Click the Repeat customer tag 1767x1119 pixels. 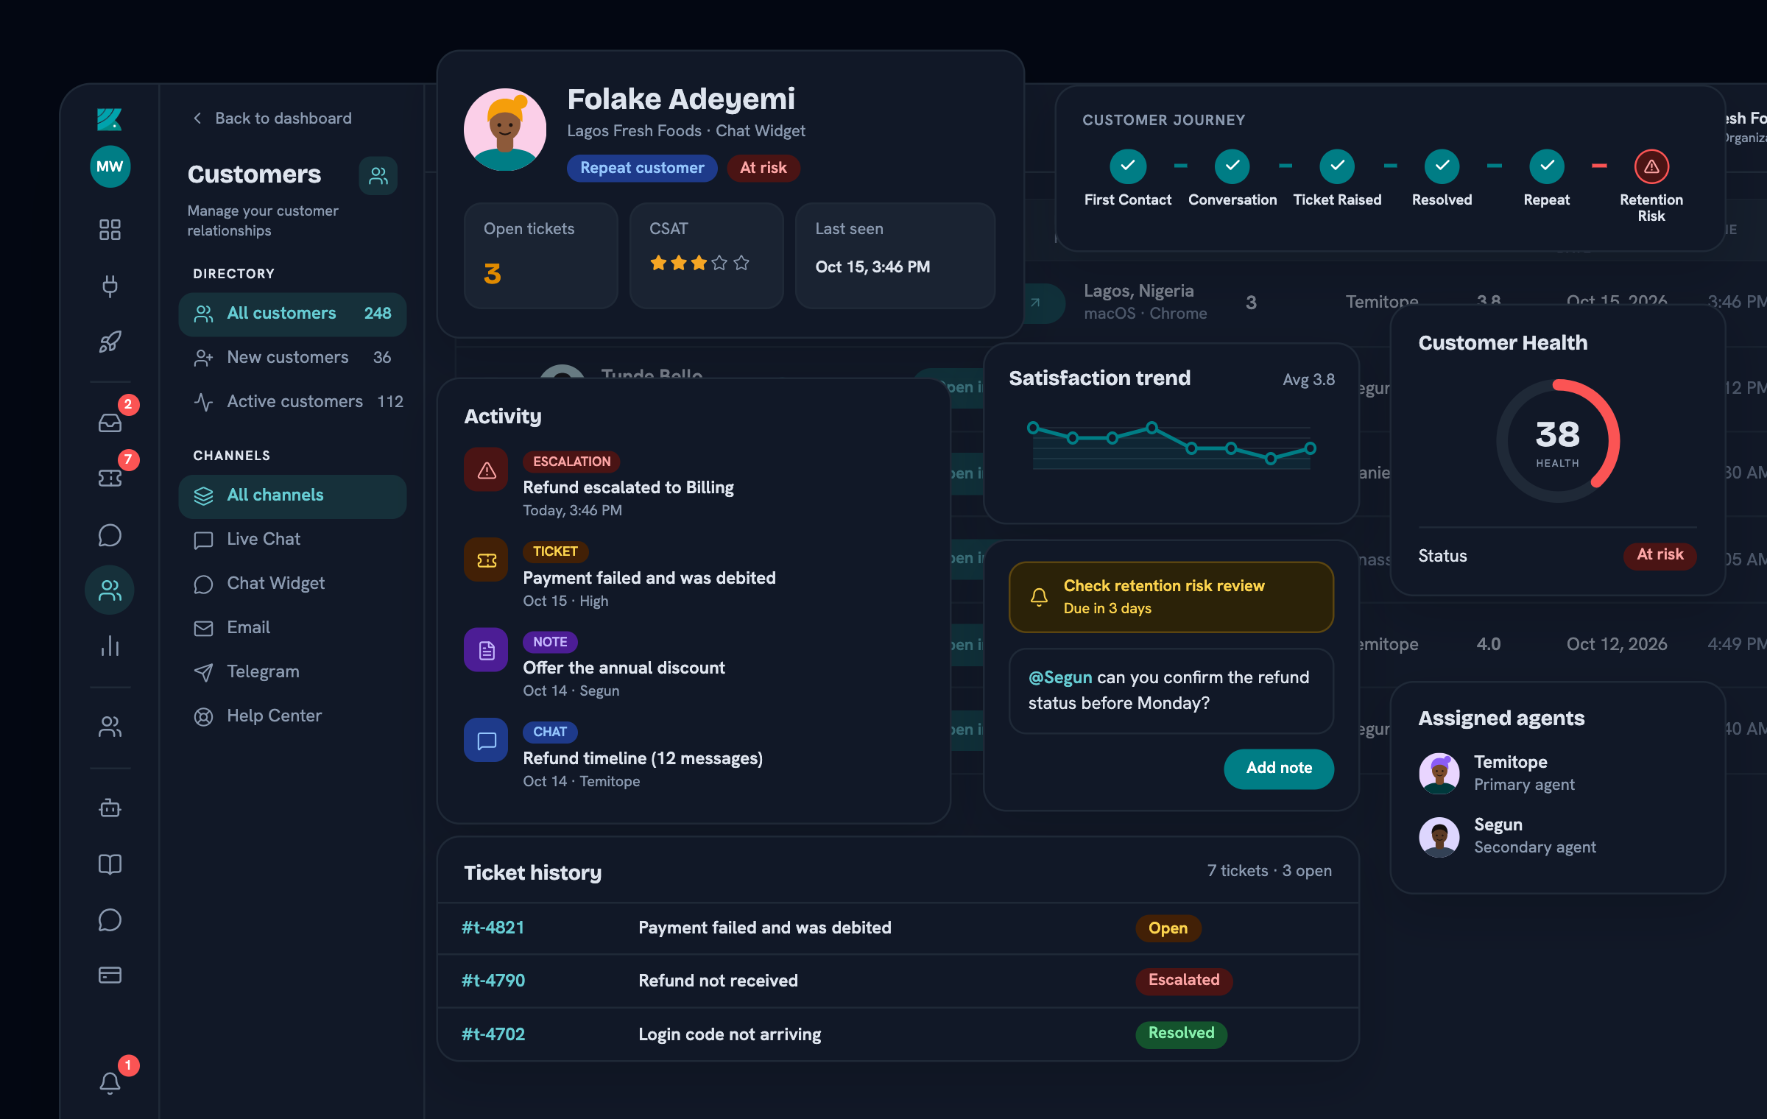coord(642,168)
